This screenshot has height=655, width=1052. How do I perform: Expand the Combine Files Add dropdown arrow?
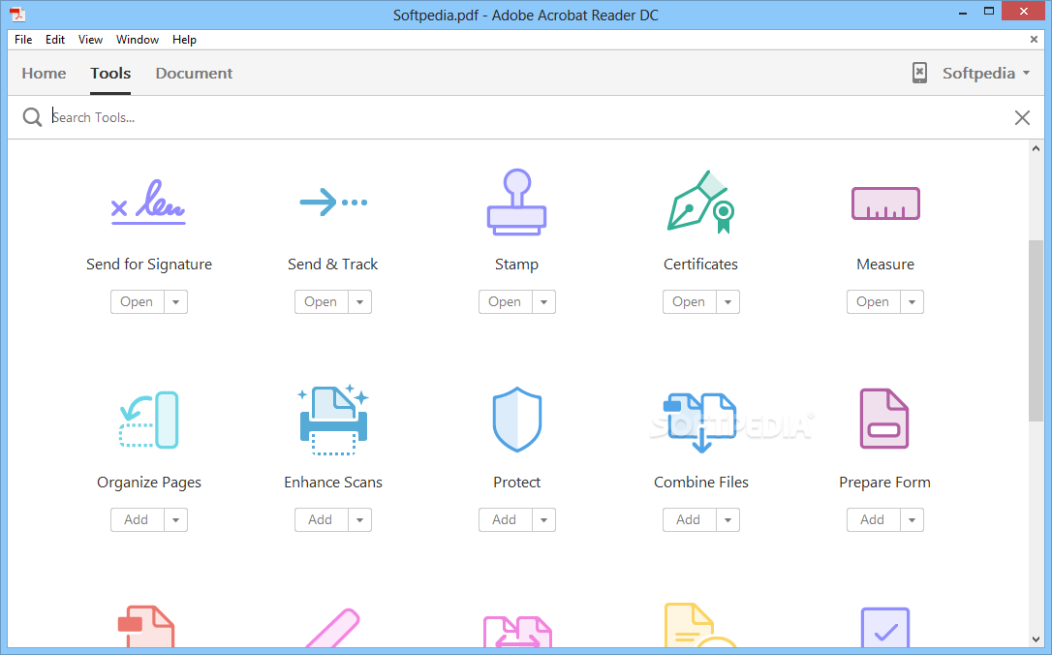(727, 520)
